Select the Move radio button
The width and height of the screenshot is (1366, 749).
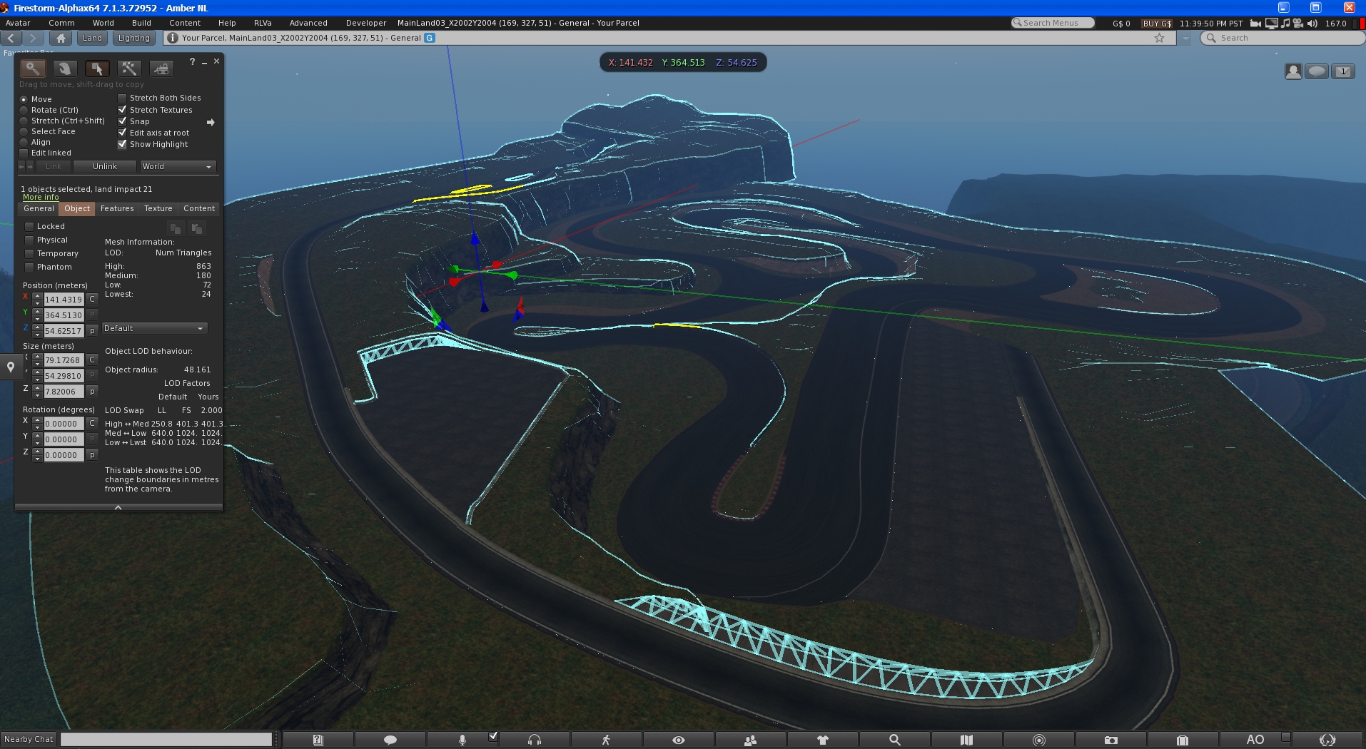24,99
